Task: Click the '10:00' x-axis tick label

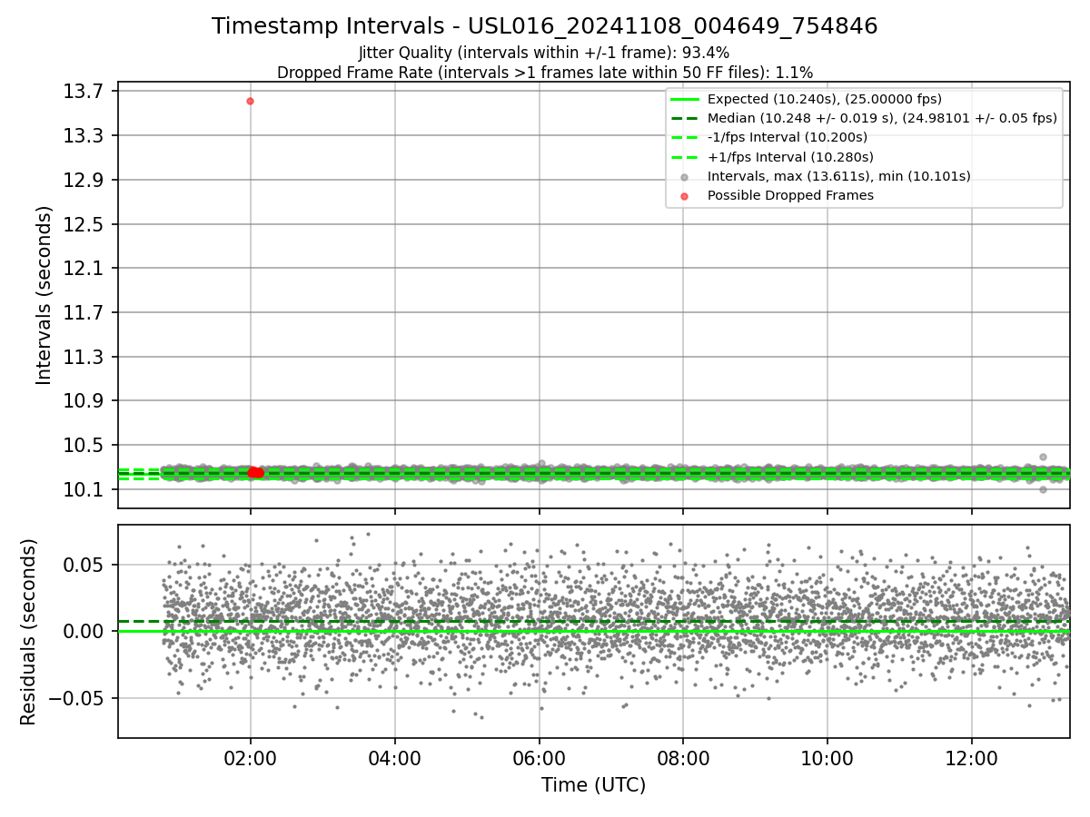Action: (x=827, y=758)
